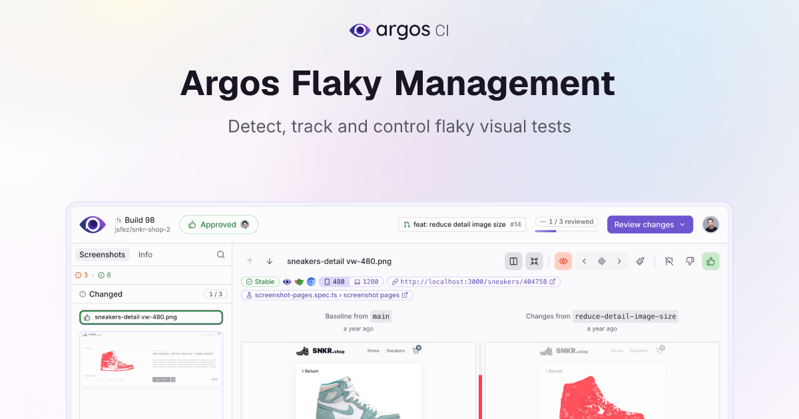Click the 6 unchanged count indicator
The width and height of the screenshot is (799, 419).
(104, 275)
